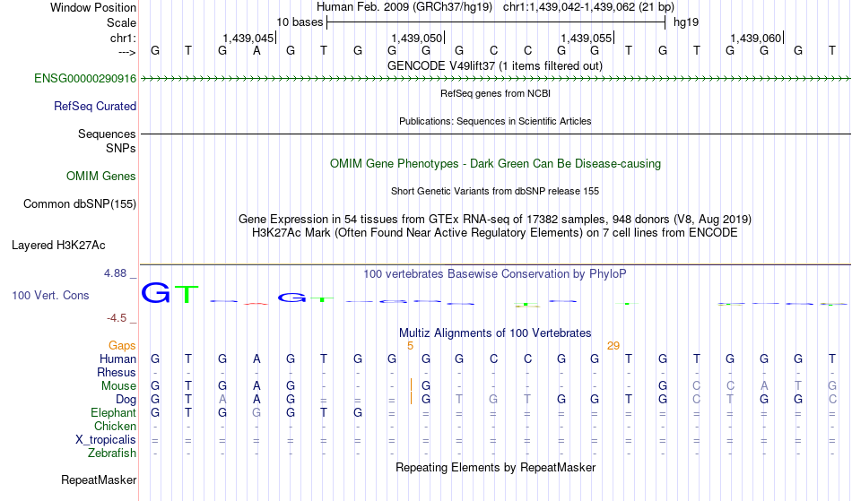Click 100 vertebrates Basewise Conservation by PhyloP title
Screen dimensions: 852x501
point(495,273)
